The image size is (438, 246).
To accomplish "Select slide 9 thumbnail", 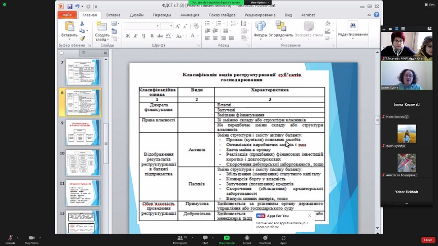I will pos(83,133).
